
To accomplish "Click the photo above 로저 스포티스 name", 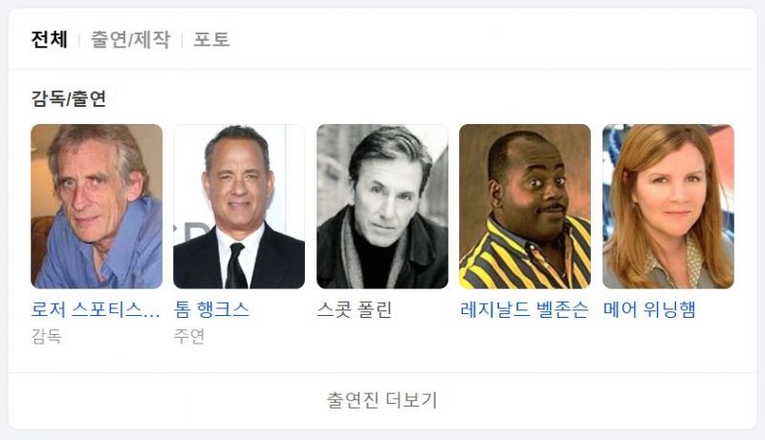I will (97, 206).
